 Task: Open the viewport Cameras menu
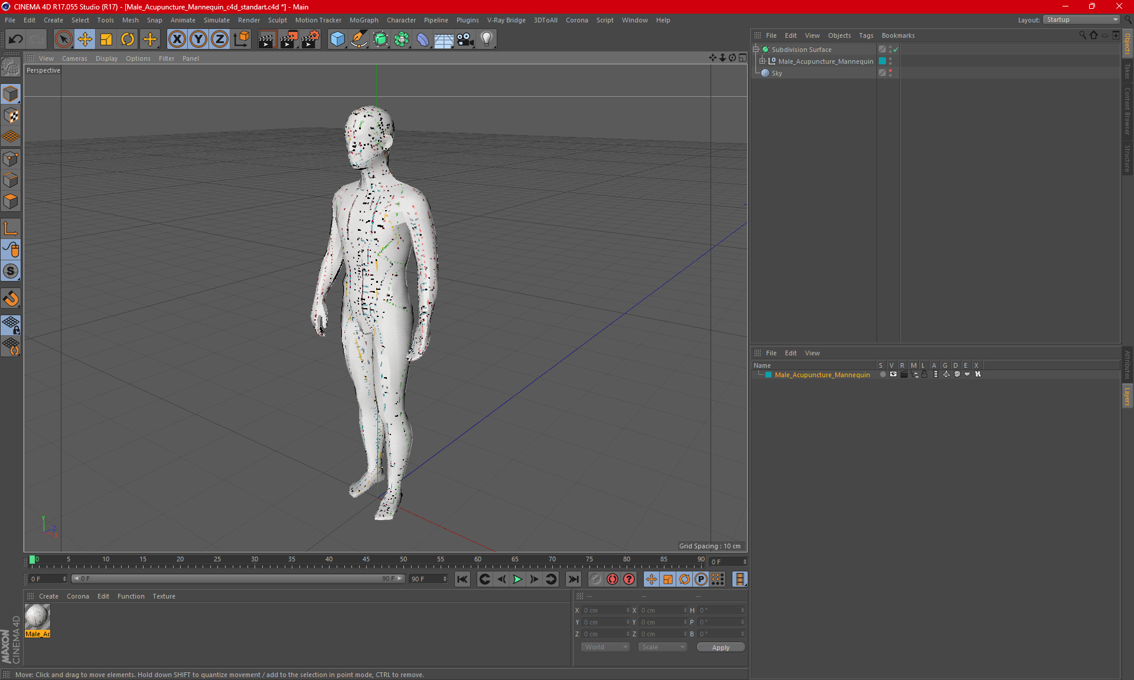[74, 58]
